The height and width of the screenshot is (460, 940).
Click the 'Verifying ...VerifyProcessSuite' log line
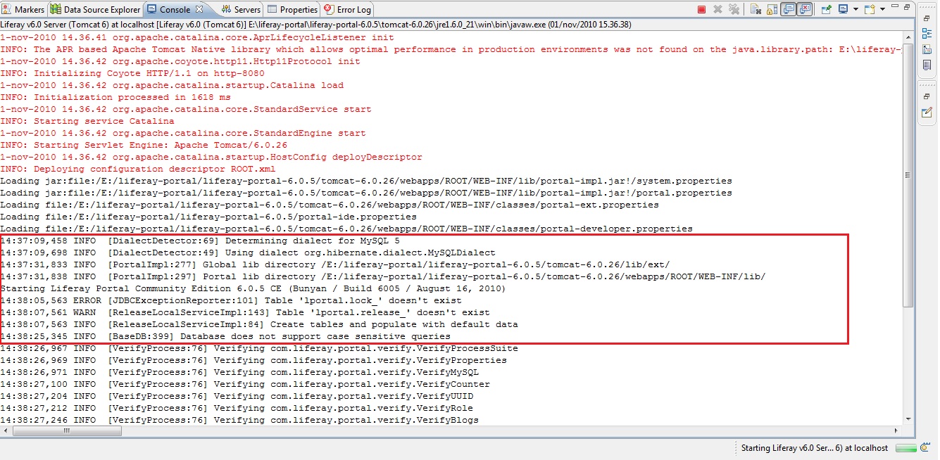pyautogui.click(x=259, y=348)
